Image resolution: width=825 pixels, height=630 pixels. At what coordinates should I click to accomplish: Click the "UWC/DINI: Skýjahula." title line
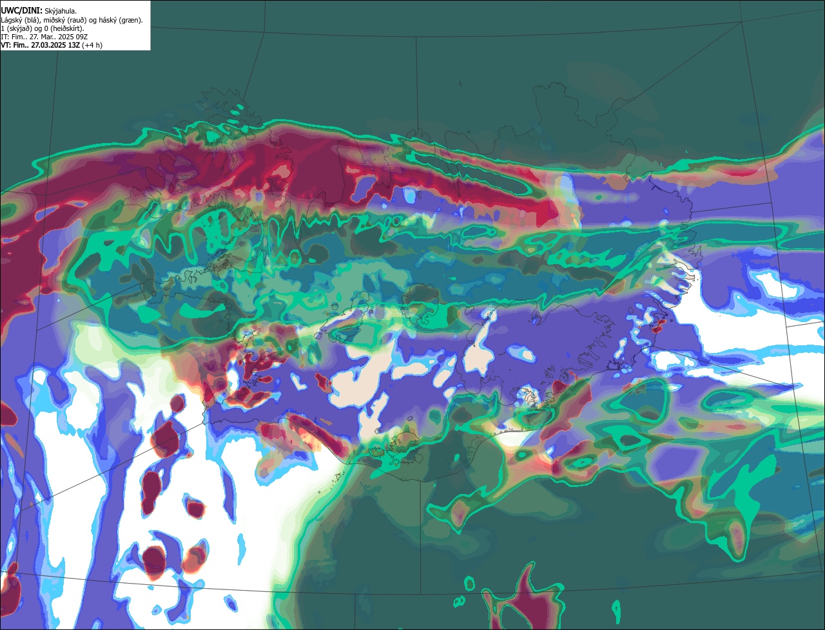38,11
